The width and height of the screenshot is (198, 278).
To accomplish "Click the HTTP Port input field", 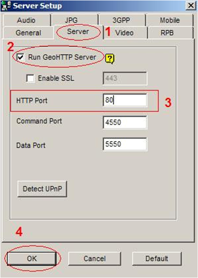I will click(x=125, y=100).
